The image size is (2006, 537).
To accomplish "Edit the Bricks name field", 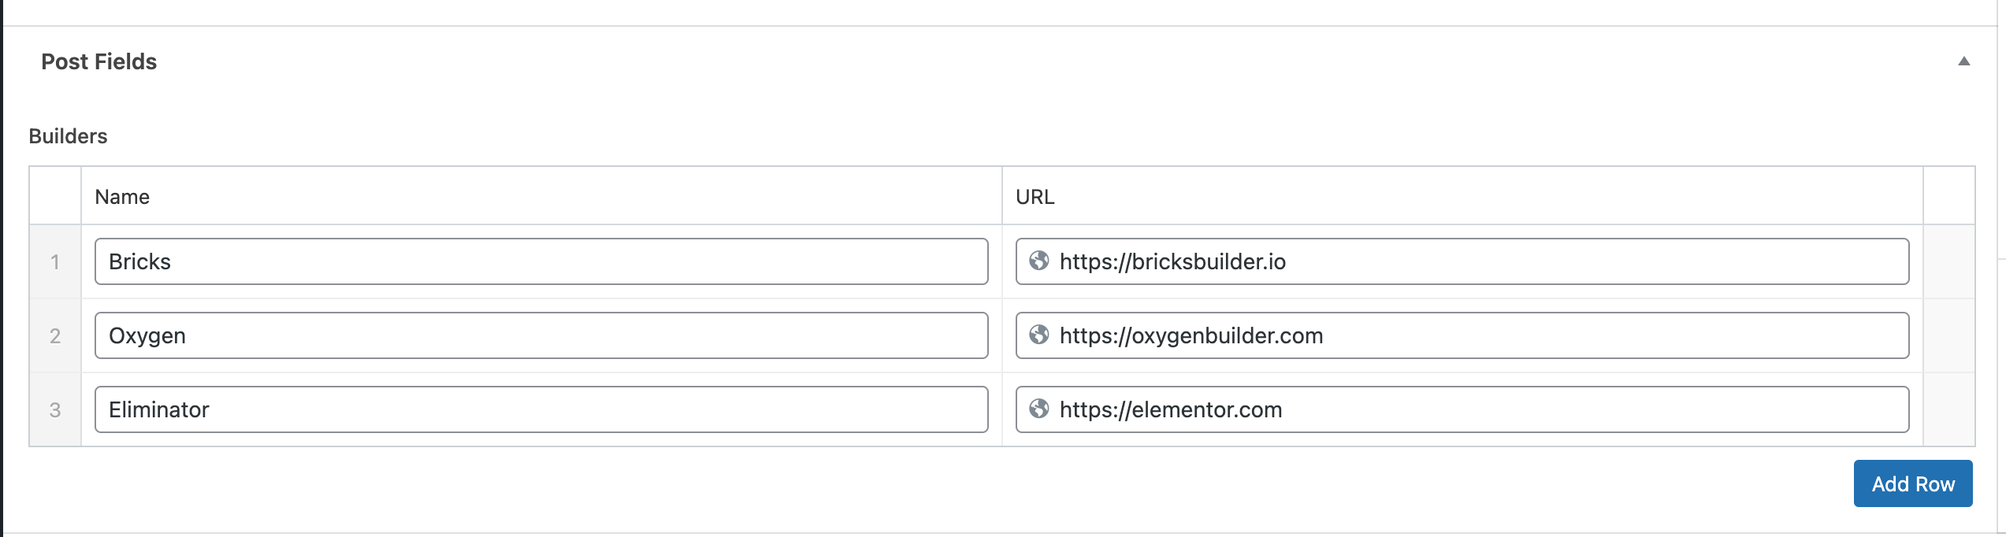I will click(541, 261).
